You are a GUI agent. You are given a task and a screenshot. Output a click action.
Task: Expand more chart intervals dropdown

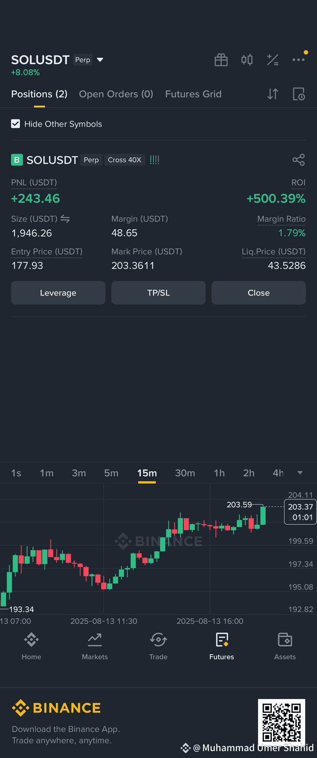[x=300, y=473]
